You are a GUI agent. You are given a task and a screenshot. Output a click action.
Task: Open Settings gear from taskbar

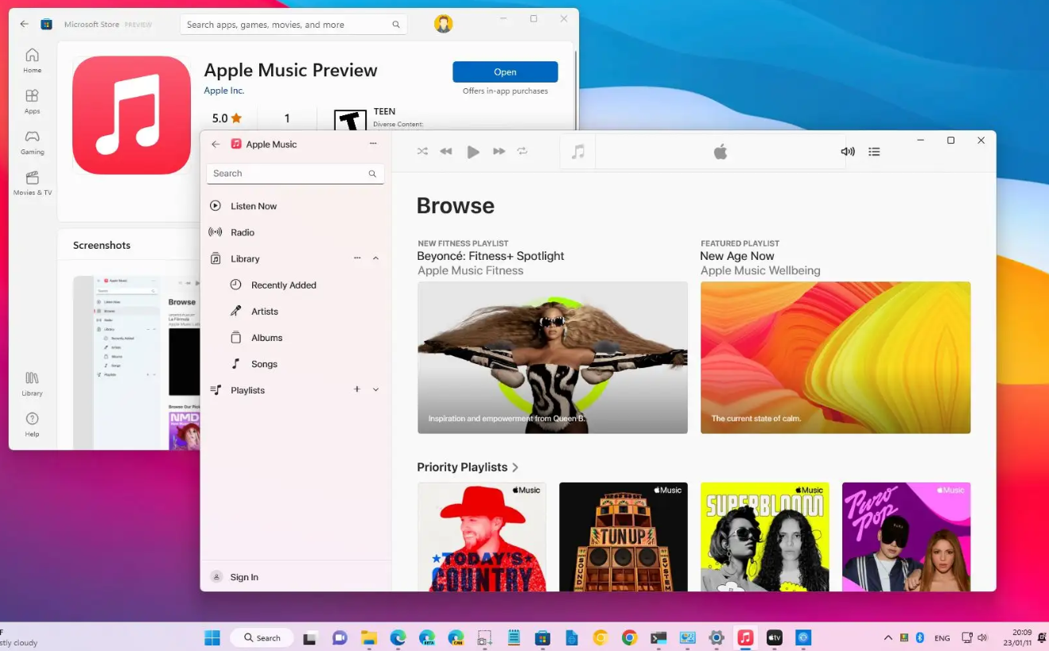(x=717, y=637)
